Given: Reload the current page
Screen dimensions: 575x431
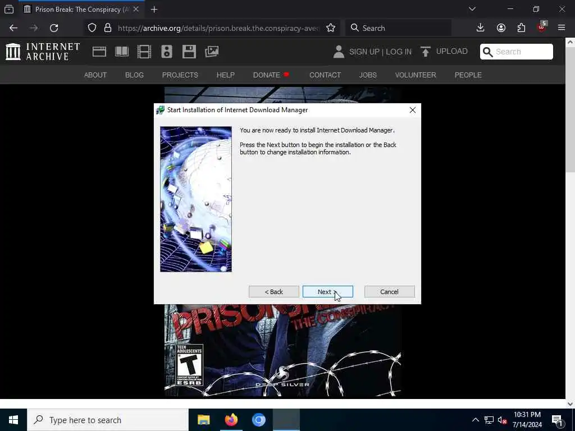Looking at the screenshot, I should point(54,28).
